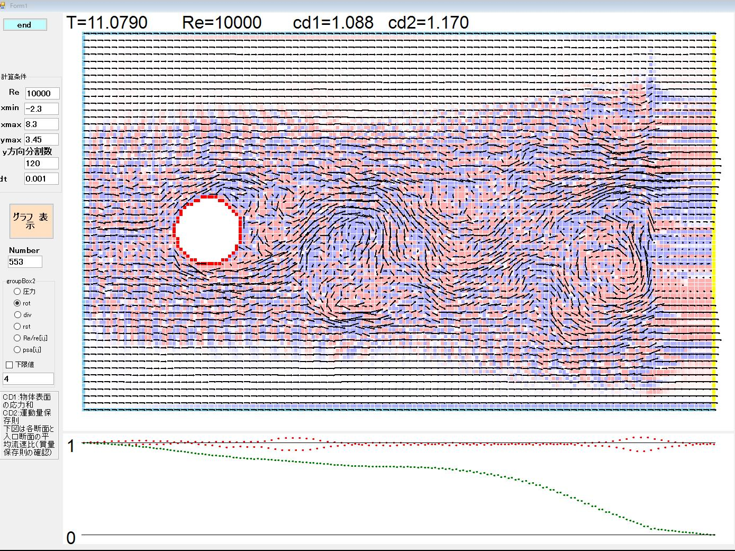The image size is (735, 551).
Task: Click the dt field showing 0.001
Action: (x=41, y=179)
